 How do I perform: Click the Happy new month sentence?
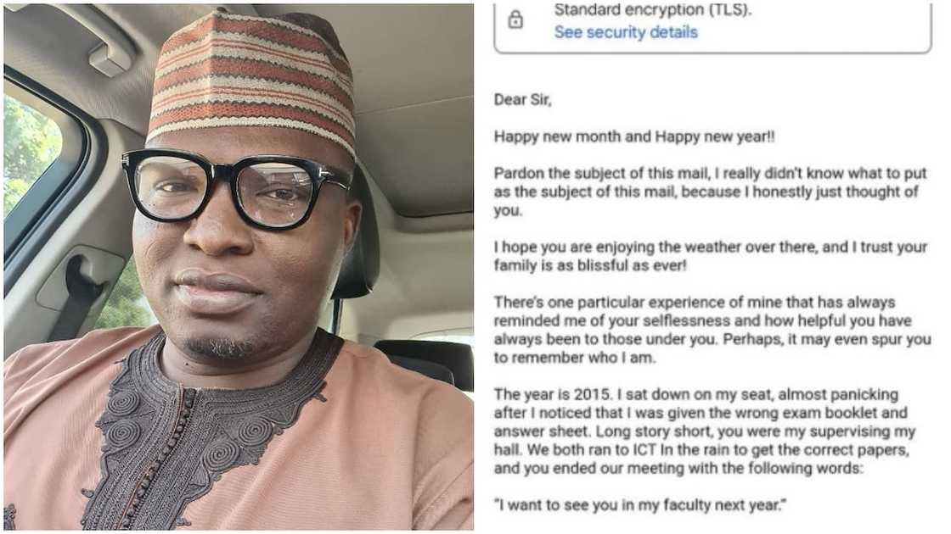pyautogui.click(x=634, y=136)
